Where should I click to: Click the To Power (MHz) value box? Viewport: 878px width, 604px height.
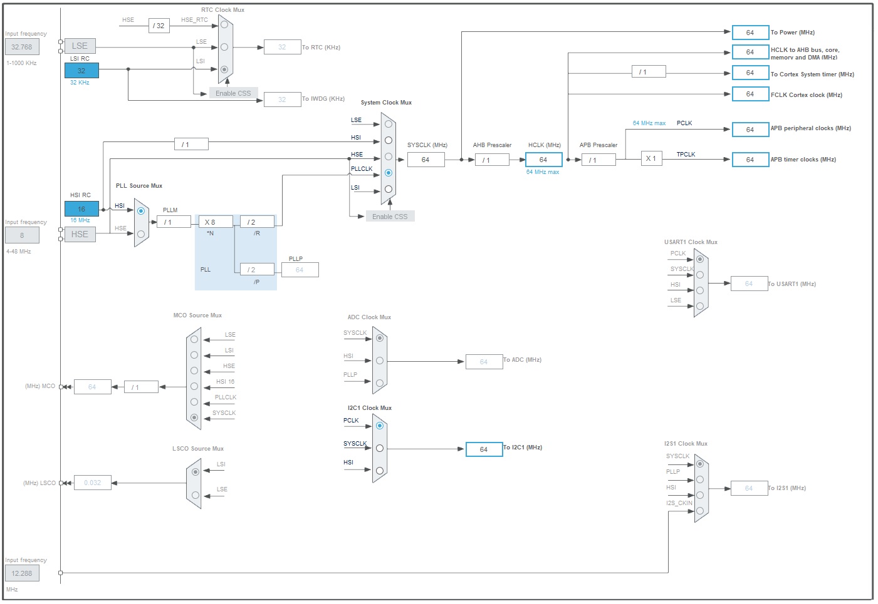(750, 33)
